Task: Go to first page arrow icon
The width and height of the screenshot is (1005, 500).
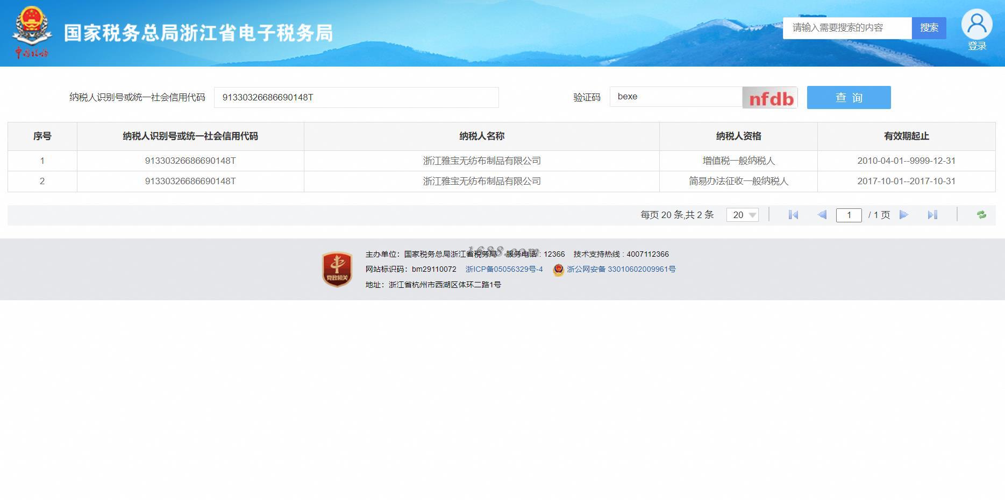Action: pyautogui.click(x=793, y=215)
